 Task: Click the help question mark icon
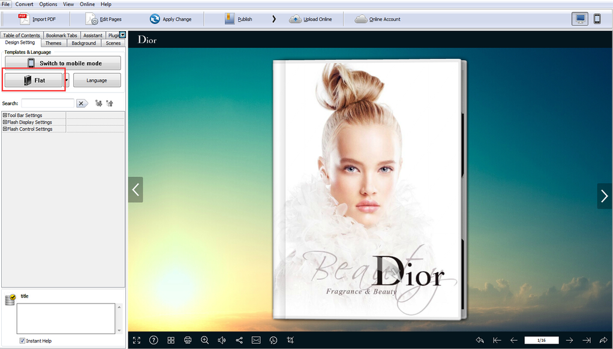point(154,340)
